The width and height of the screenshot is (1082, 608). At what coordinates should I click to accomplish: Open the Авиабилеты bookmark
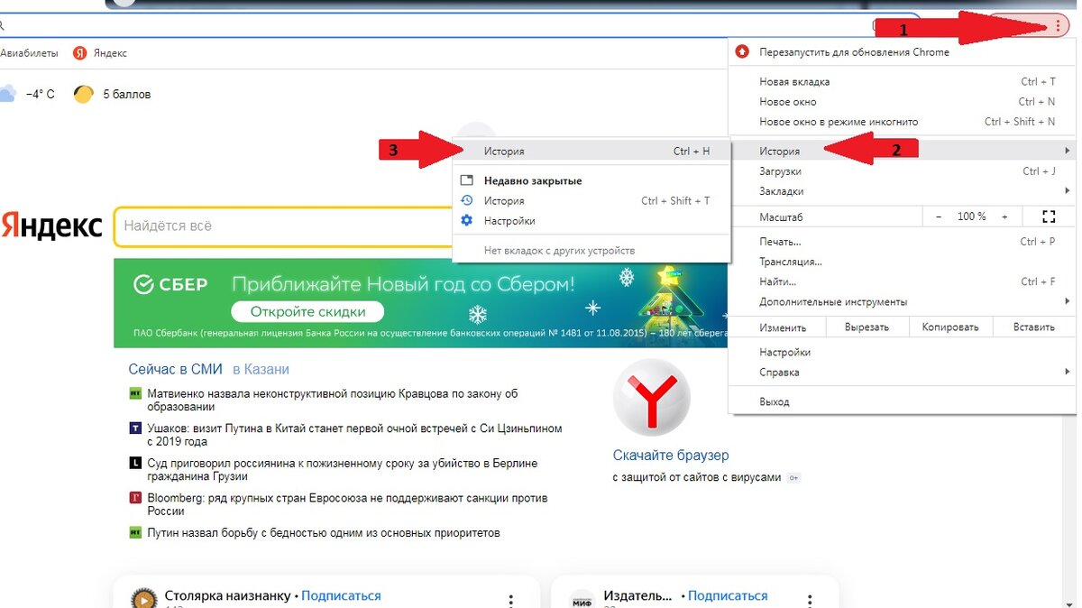click(29, 53)
